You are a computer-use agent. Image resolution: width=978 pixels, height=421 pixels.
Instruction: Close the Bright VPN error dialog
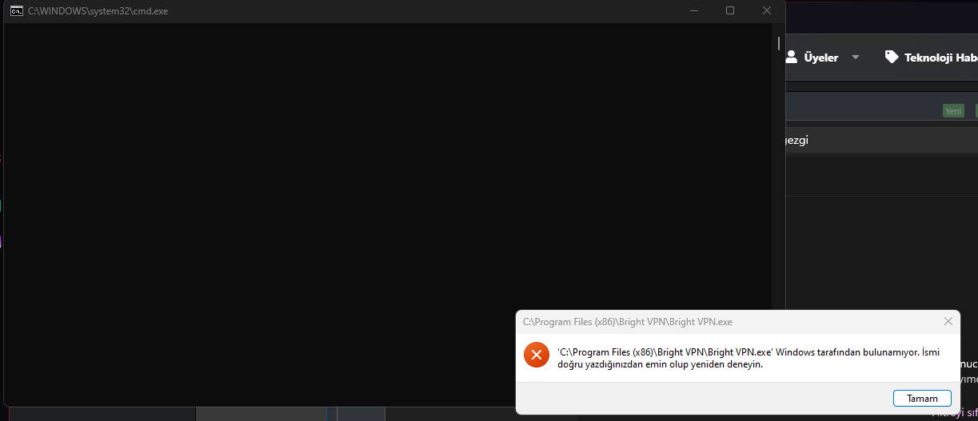[948, 321]
